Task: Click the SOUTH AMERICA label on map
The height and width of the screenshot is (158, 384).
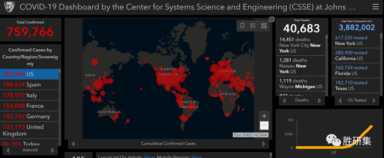Action: point(189,105)
